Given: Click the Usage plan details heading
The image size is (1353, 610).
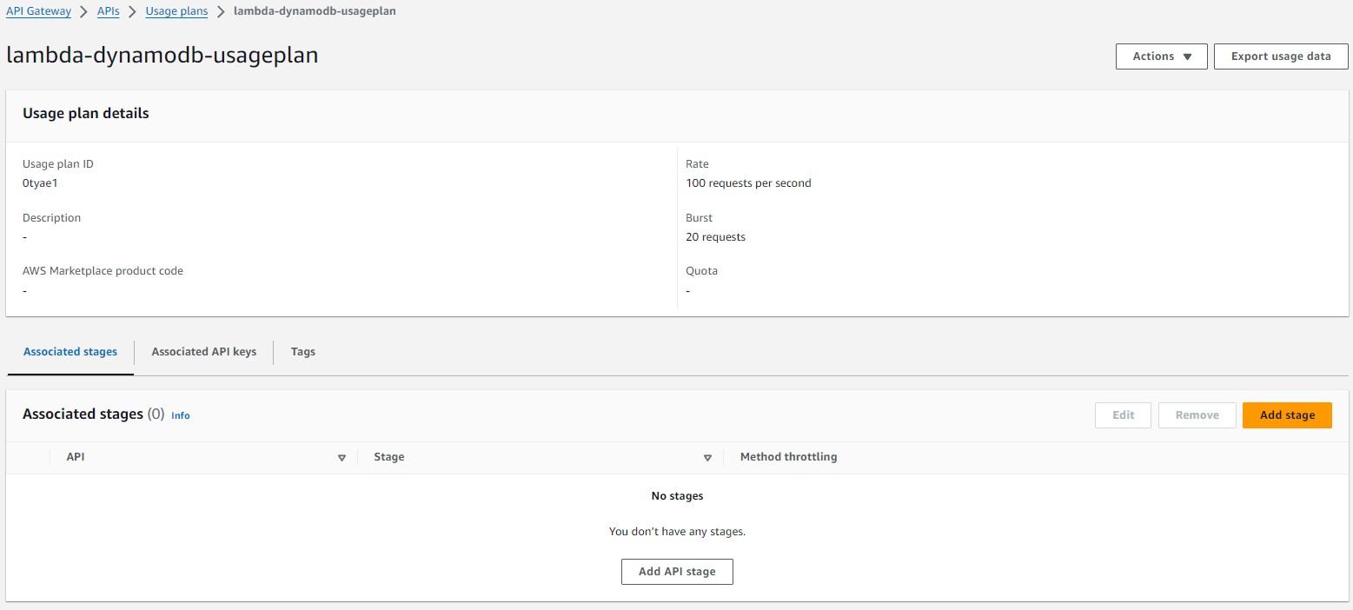Looking at the screenshot, I should tap(86, 114).
